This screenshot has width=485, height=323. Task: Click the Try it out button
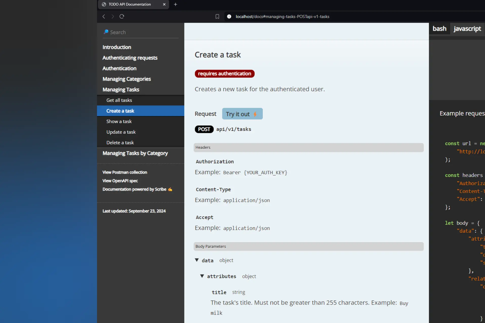tap(242, 114)
